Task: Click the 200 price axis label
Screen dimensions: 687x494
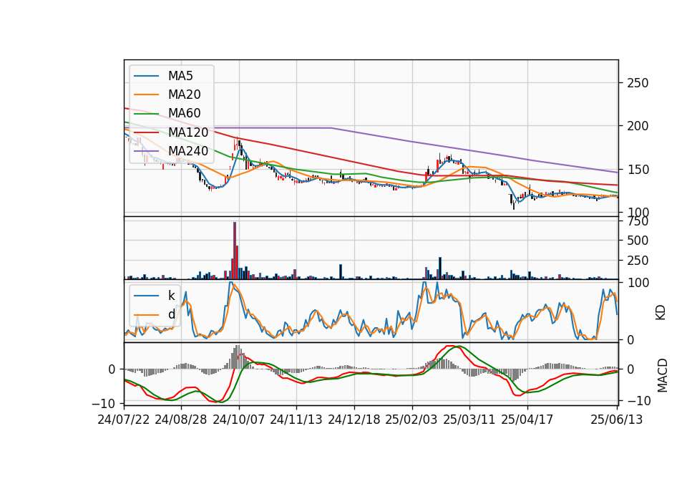Action: pyautogui.click(x=638, y=126)
